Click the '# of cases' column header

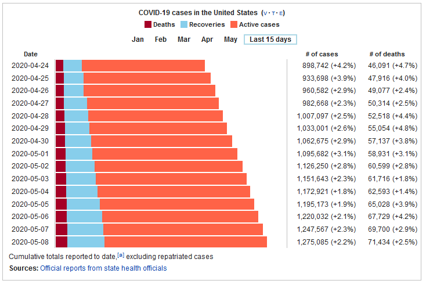322,54
